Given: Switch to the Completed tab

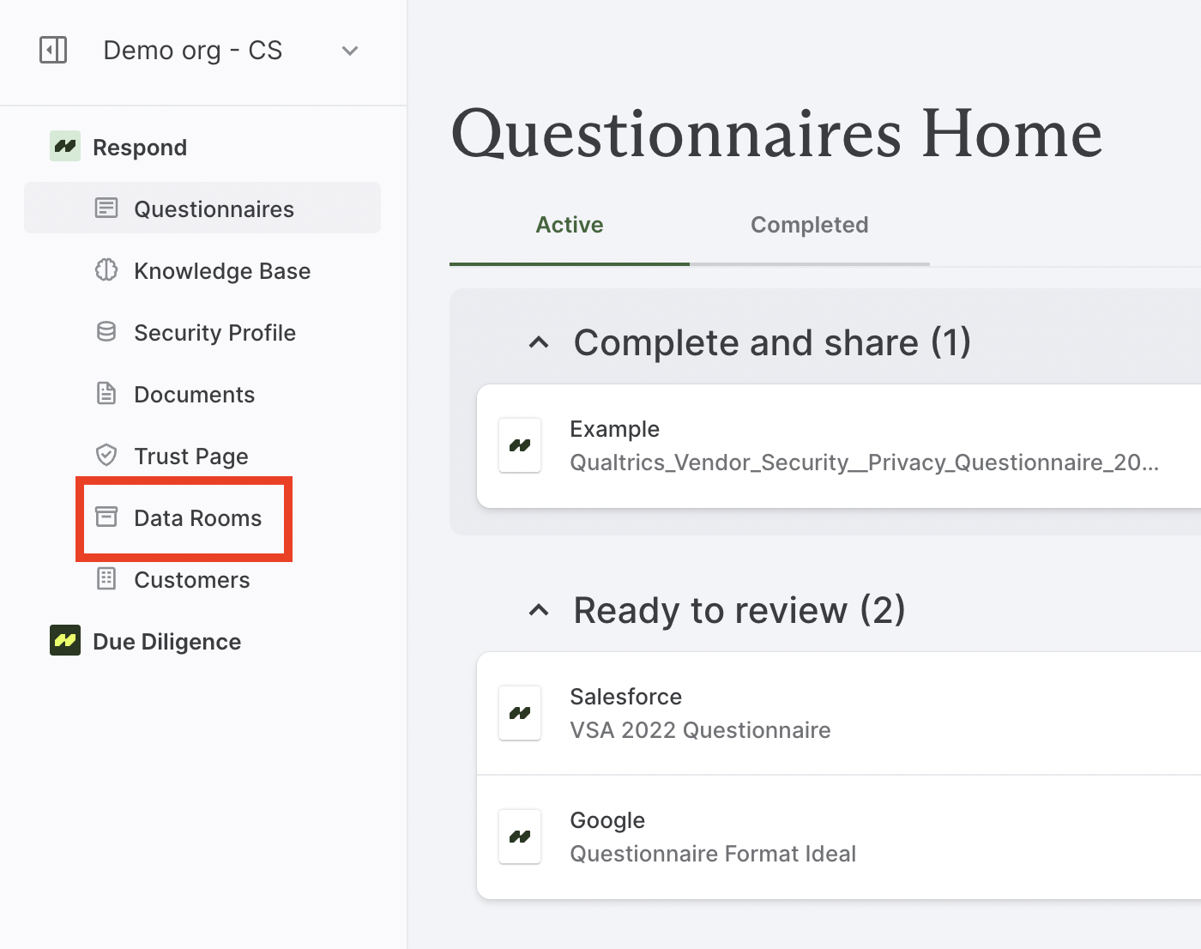Looking at the screenshot, I should click(810, 225).
